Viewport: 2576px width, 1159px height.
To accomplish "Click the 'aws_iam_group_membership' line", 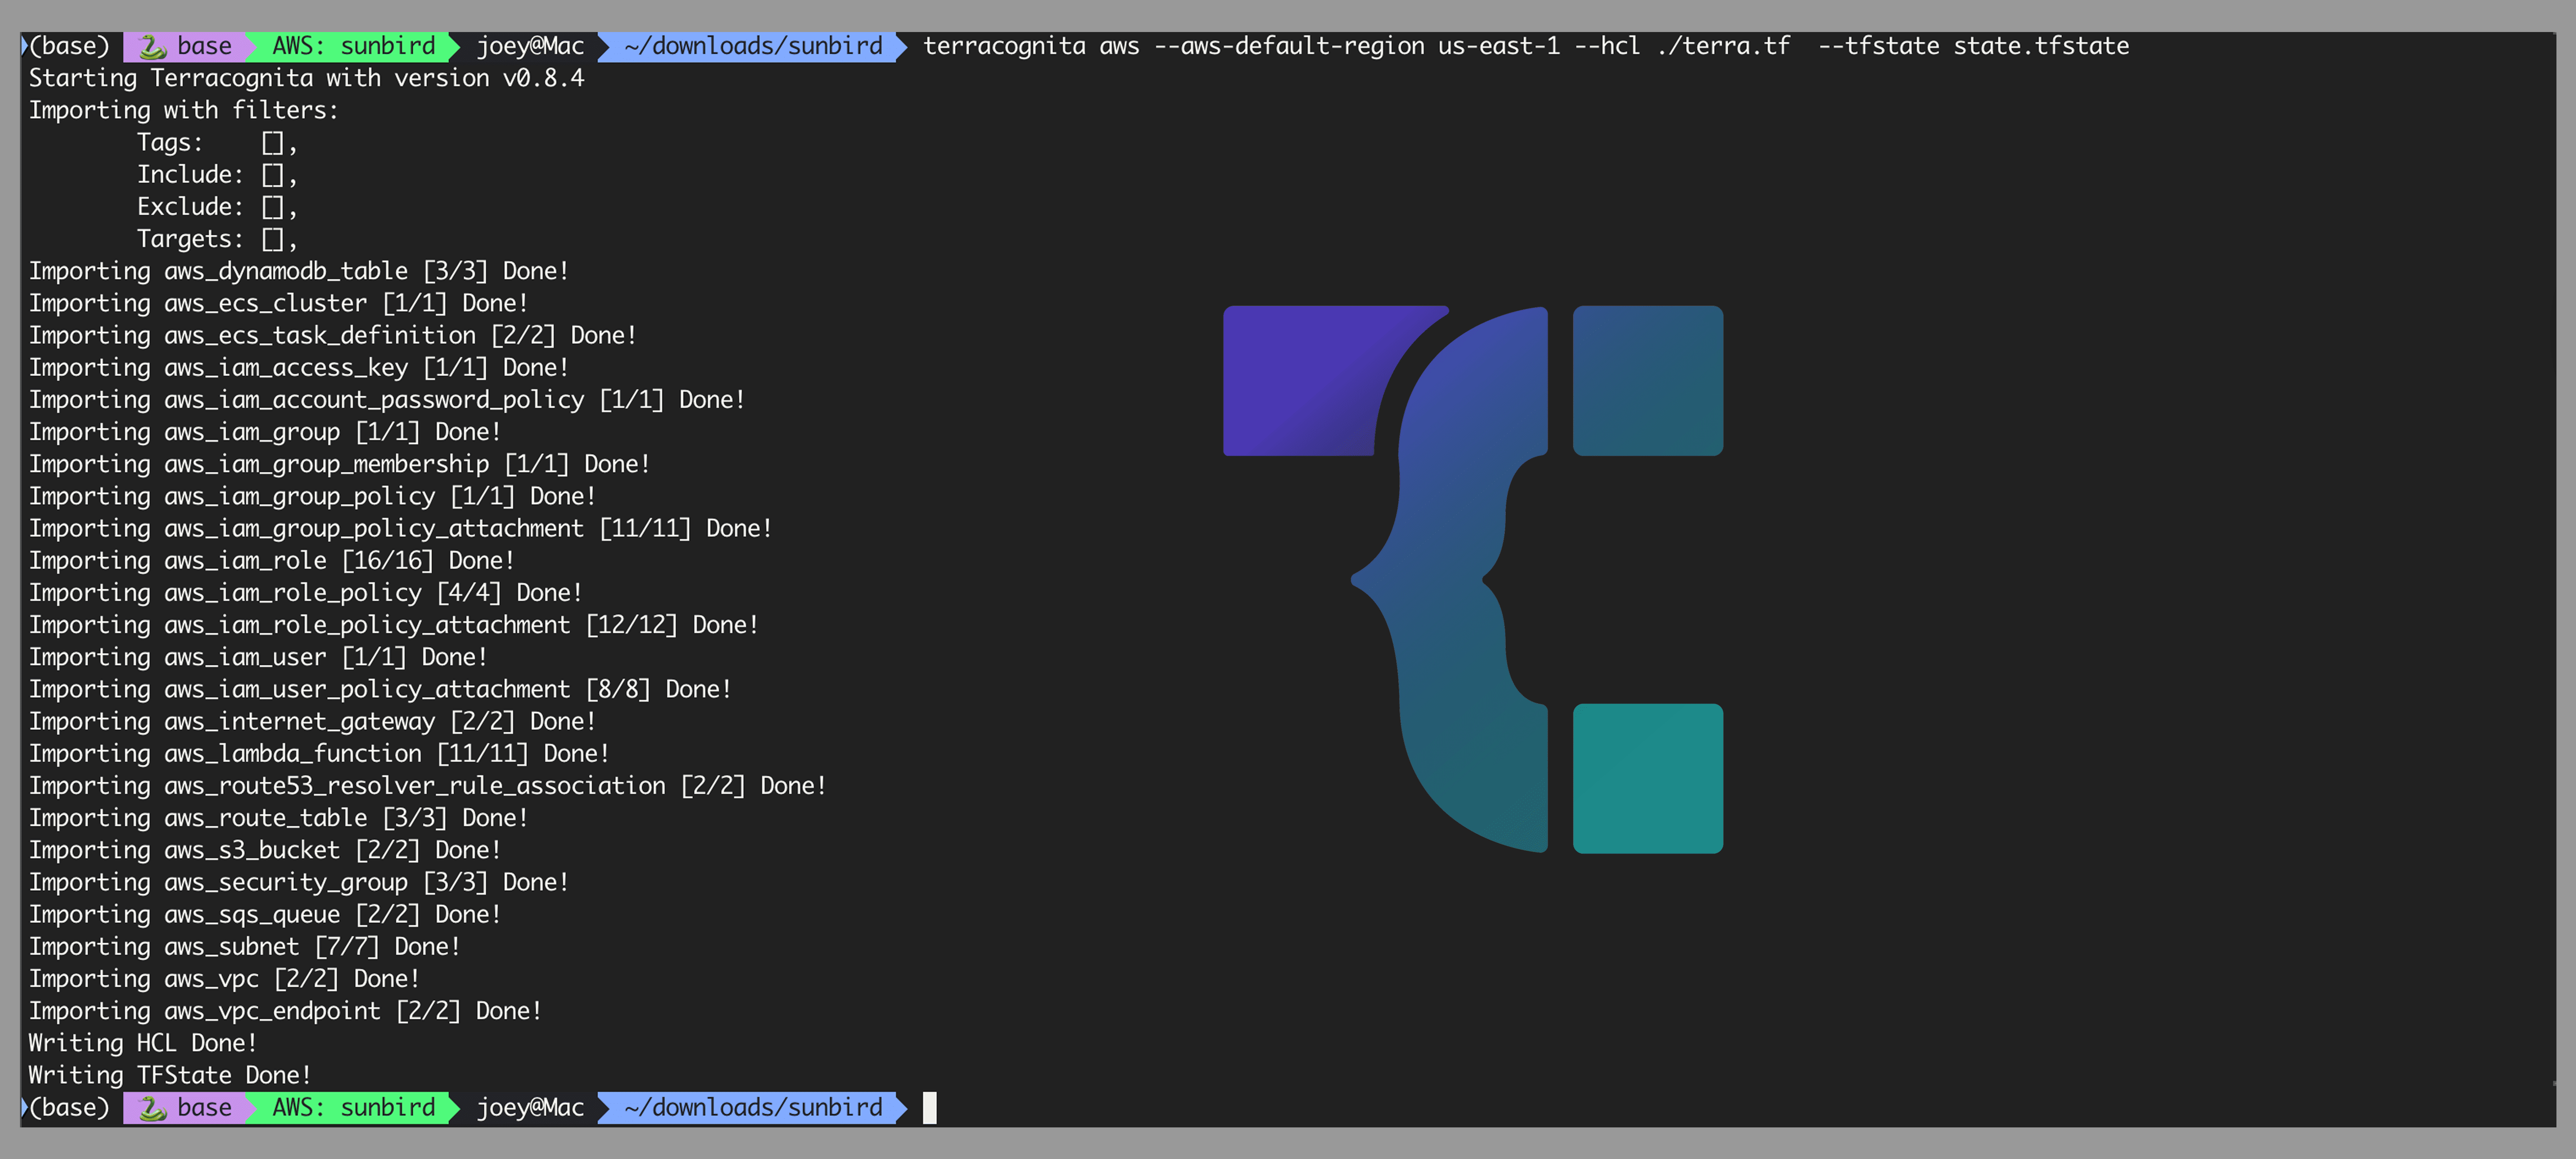I will 339,464.
